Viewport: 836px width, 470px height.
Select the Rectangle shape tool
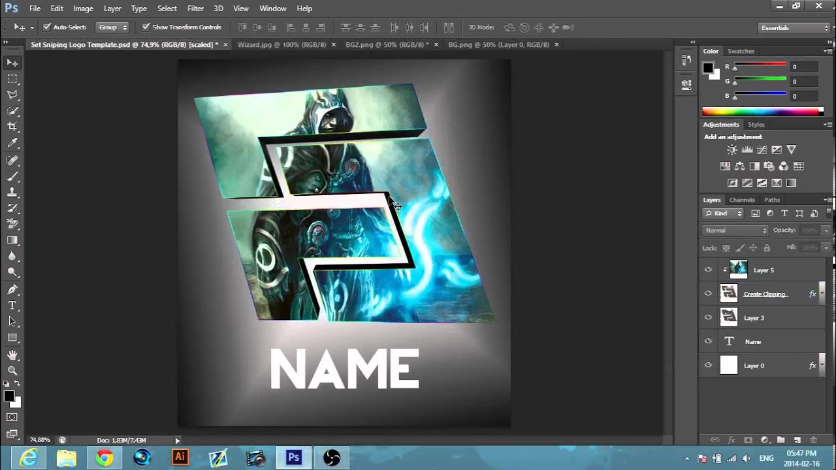12,337
